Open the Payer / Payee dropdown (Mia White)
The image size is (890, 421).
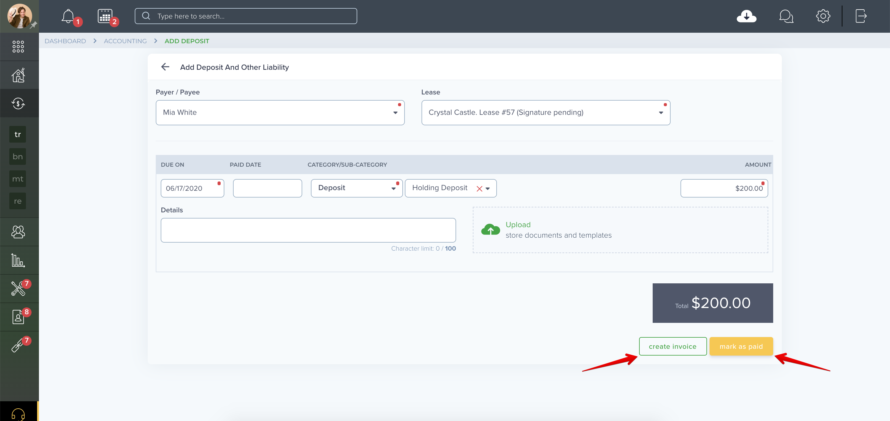280,112
